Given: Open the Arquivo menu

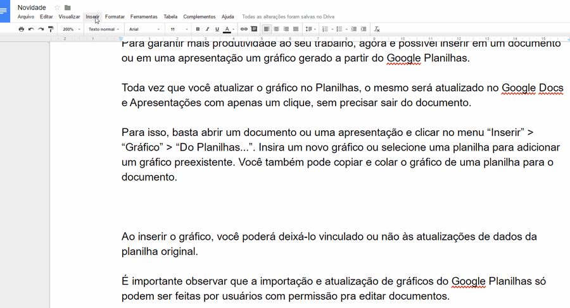Looking at the screenshot, I should (26, 16).
